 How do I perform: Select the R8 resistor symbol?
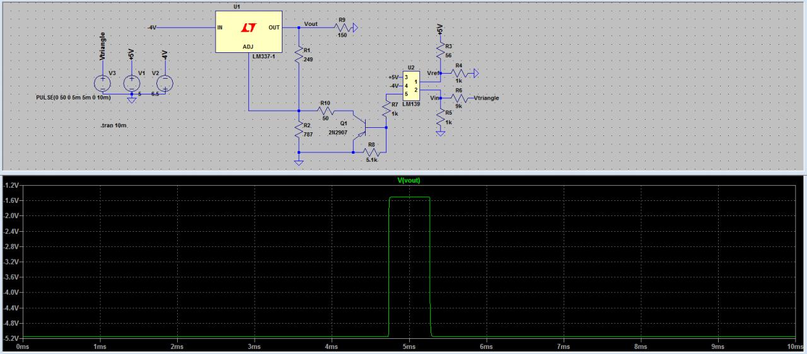click(x=371, y=152)
